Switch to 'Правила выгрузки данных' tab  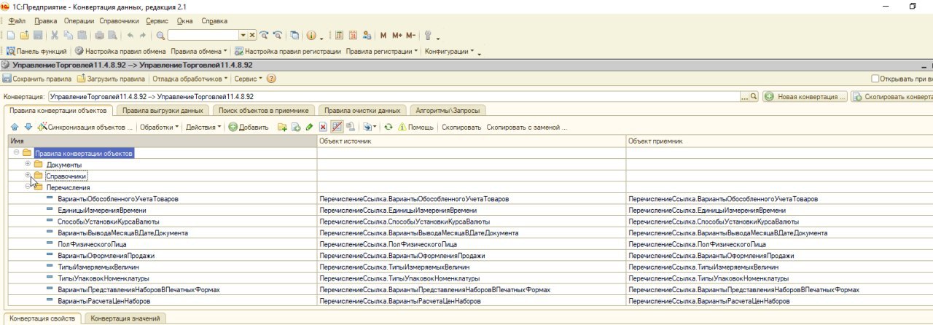[x=162, y=111]
